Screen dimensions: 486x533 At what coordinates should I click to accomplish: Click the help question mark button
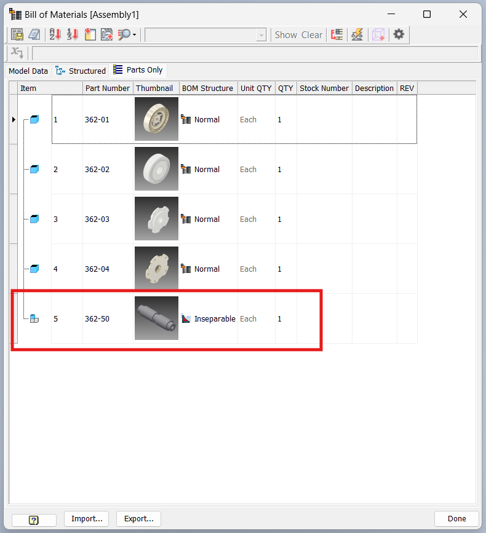tap(34, 519)
